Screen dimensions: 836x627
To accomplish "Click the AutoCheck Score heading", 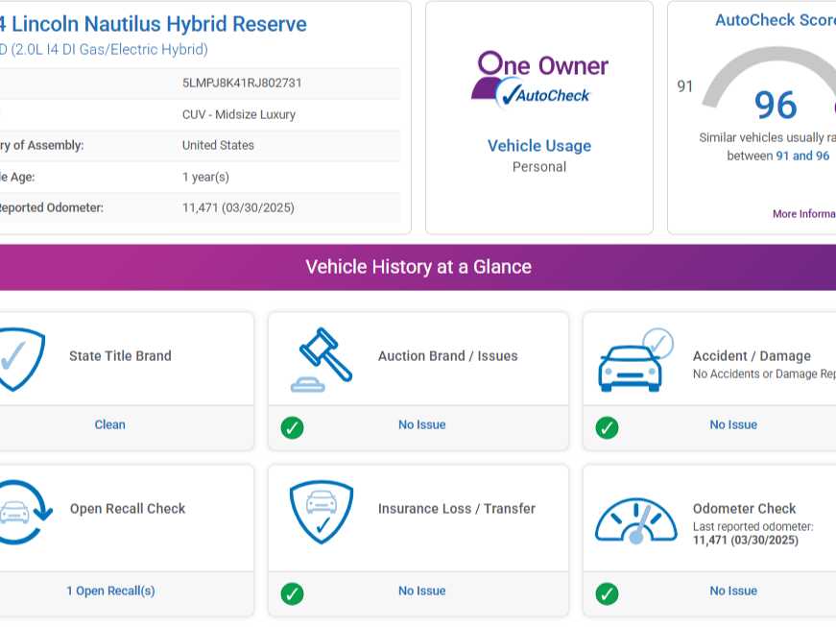I will (x=776, y=20).
